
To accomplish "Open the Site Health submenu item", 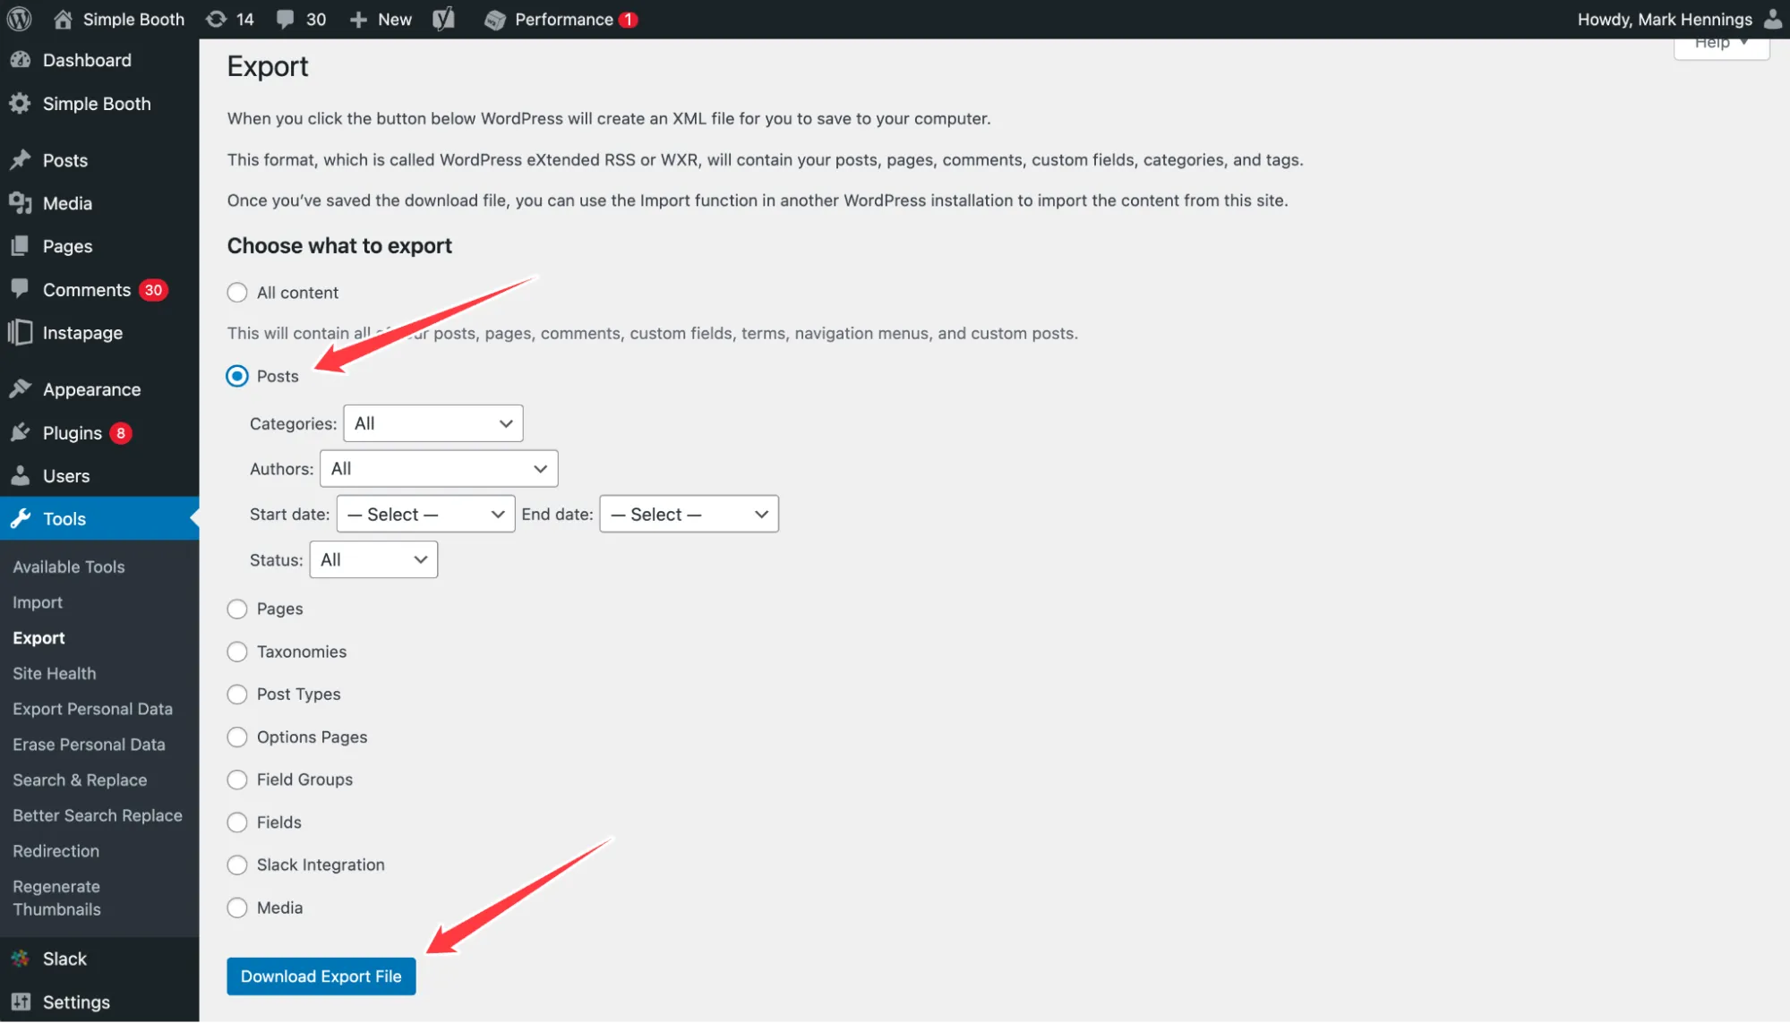I will [55, 673].
